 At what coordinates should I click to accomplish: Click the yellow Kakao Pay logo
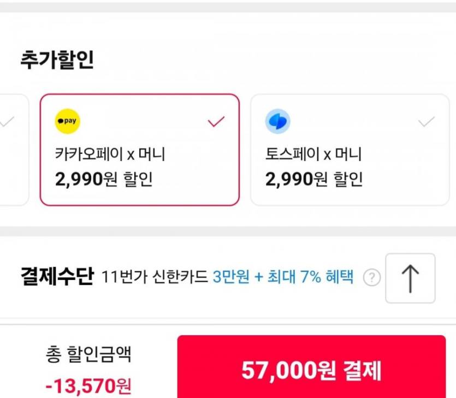67,122
